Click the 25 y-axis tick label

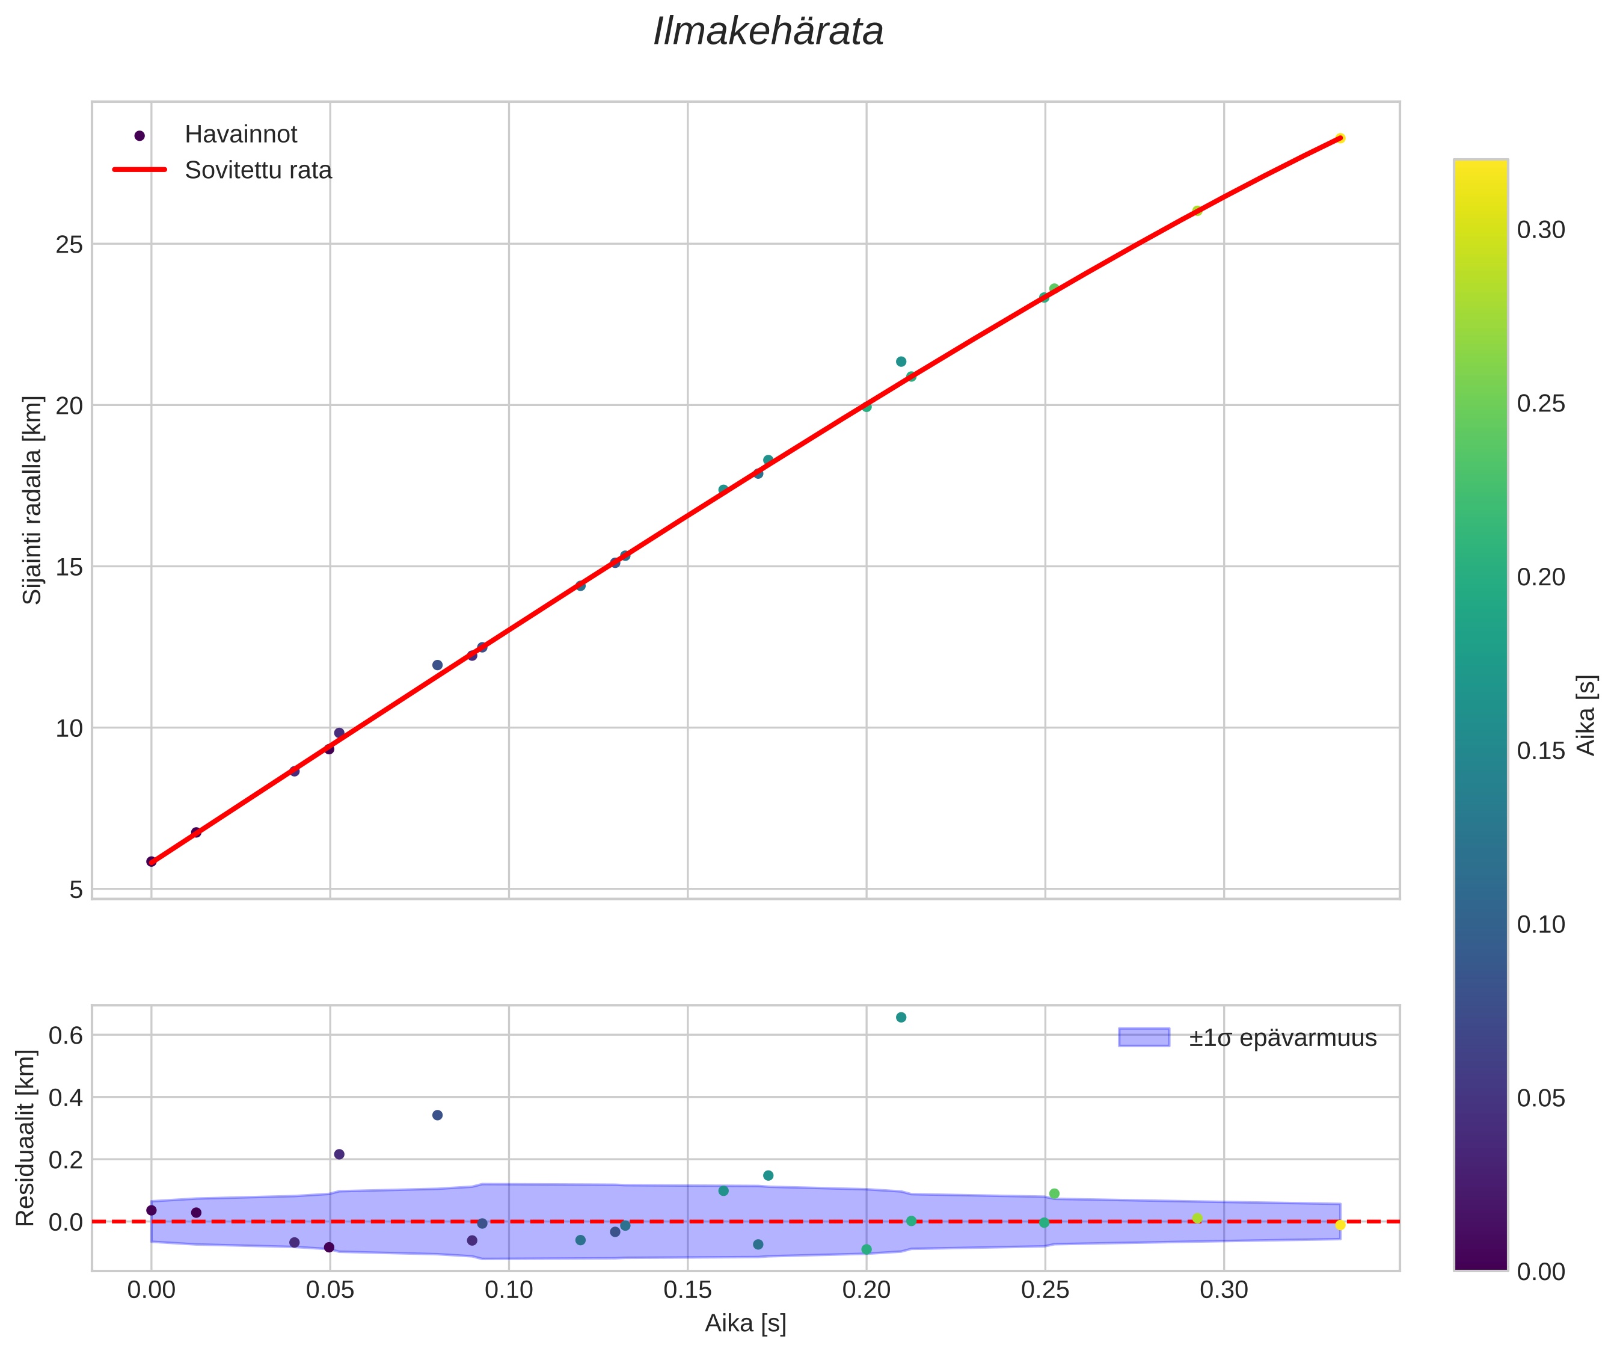69,245
